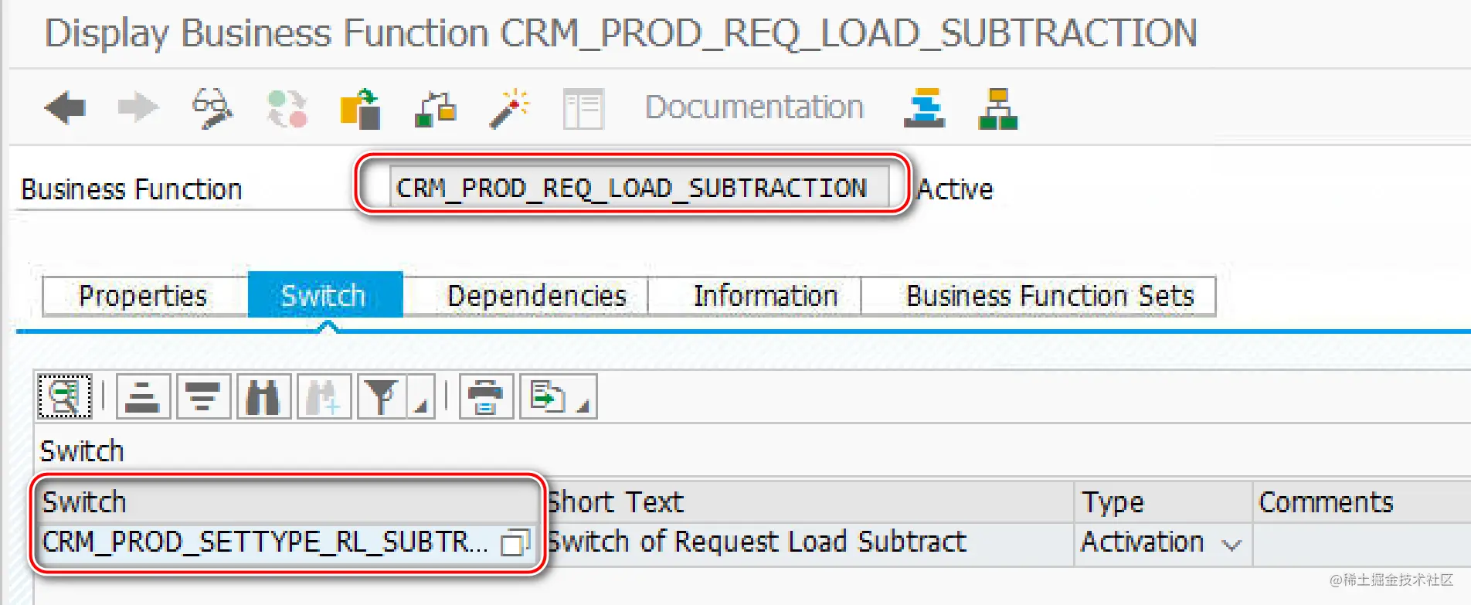Expand the Set Filter dropdown arrow
The height and width of the screenshot is (605, 1471).
(421, 406)
